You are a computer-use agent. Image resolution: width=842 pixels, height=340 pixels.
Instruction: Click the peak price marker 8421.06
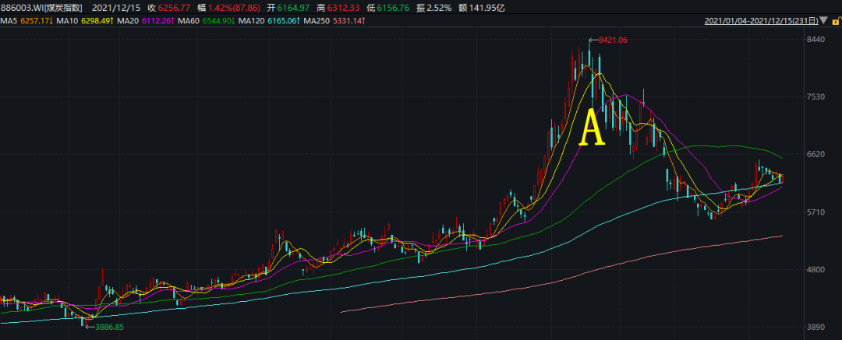pyautogui.click(x=613, y=40)
